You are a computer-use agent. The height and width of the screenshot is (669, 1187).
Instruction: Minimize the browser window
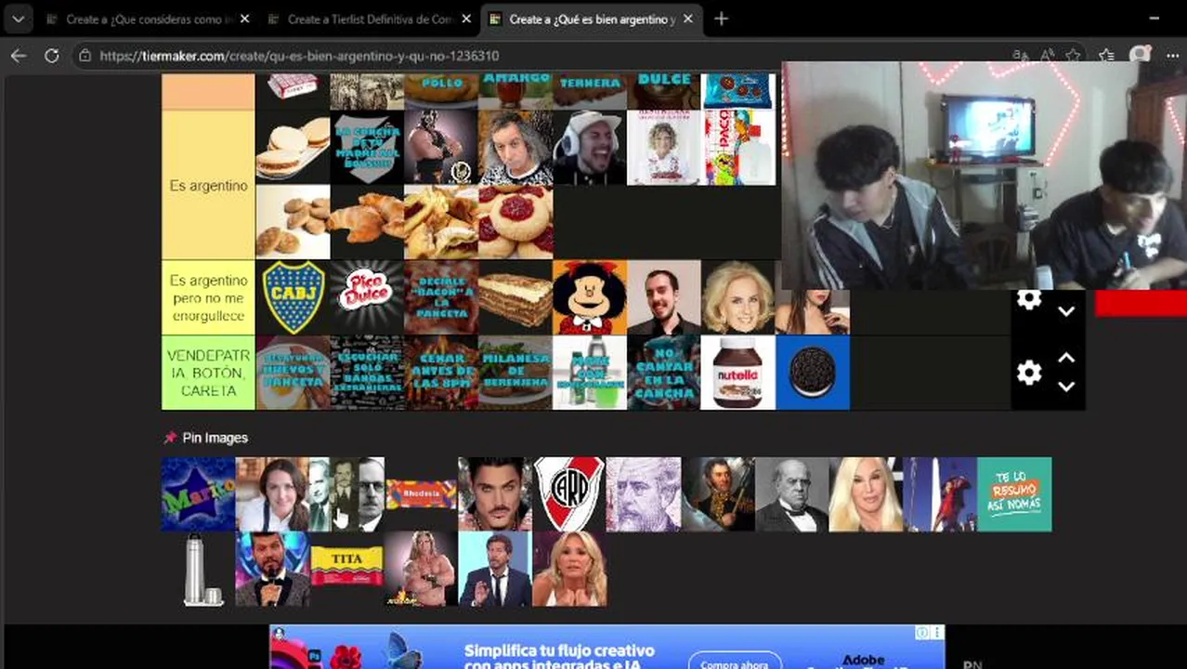(x=1154, y=19)
